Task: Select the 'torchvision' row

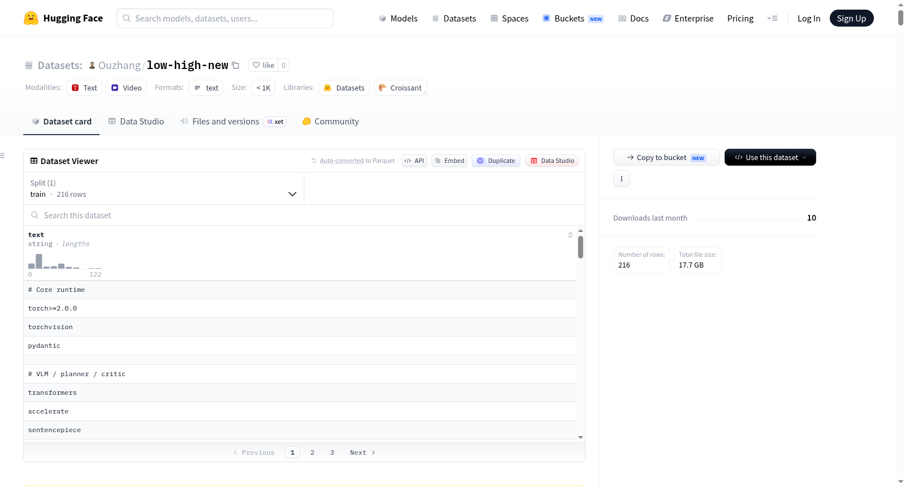Action: pyautogui.click(x=300, y=327)
